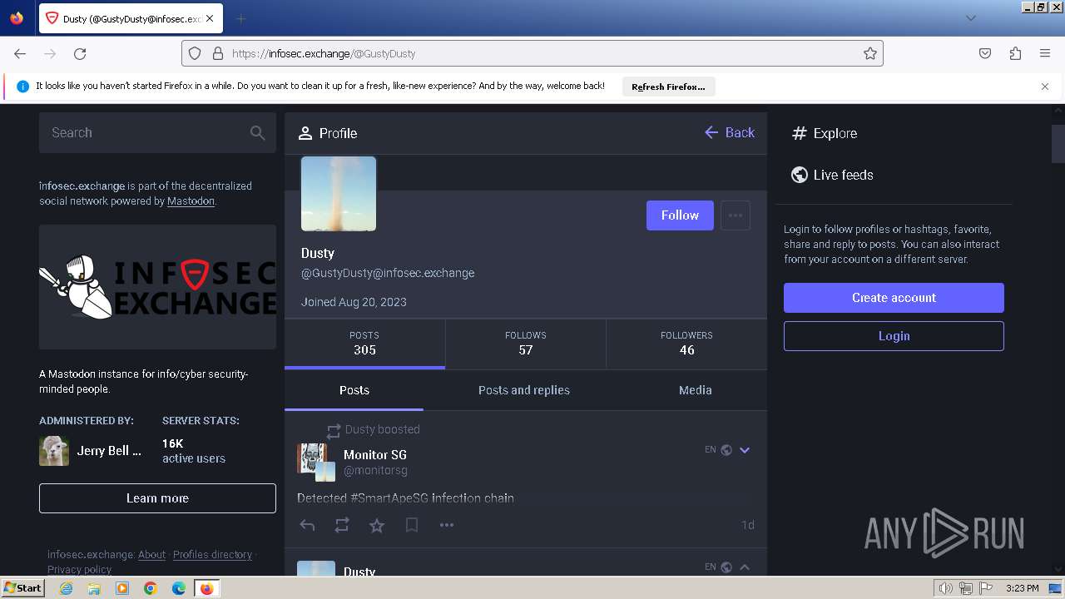The width and height of the screenshot is (1065, 599).
Task: Open the profile three-dot menu next to Follow
Action: 736,215
